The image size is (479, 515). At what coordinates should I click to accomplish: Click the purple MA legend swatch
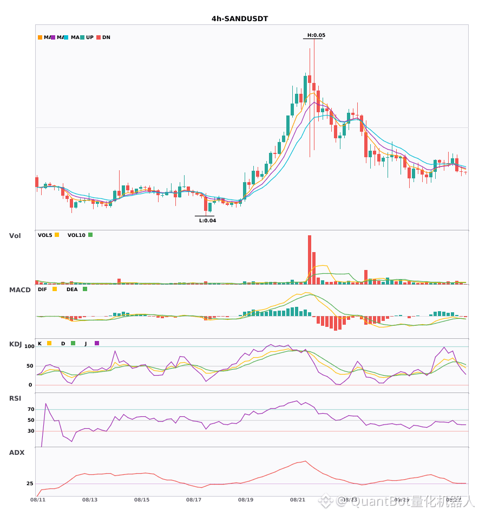[53, 37]
